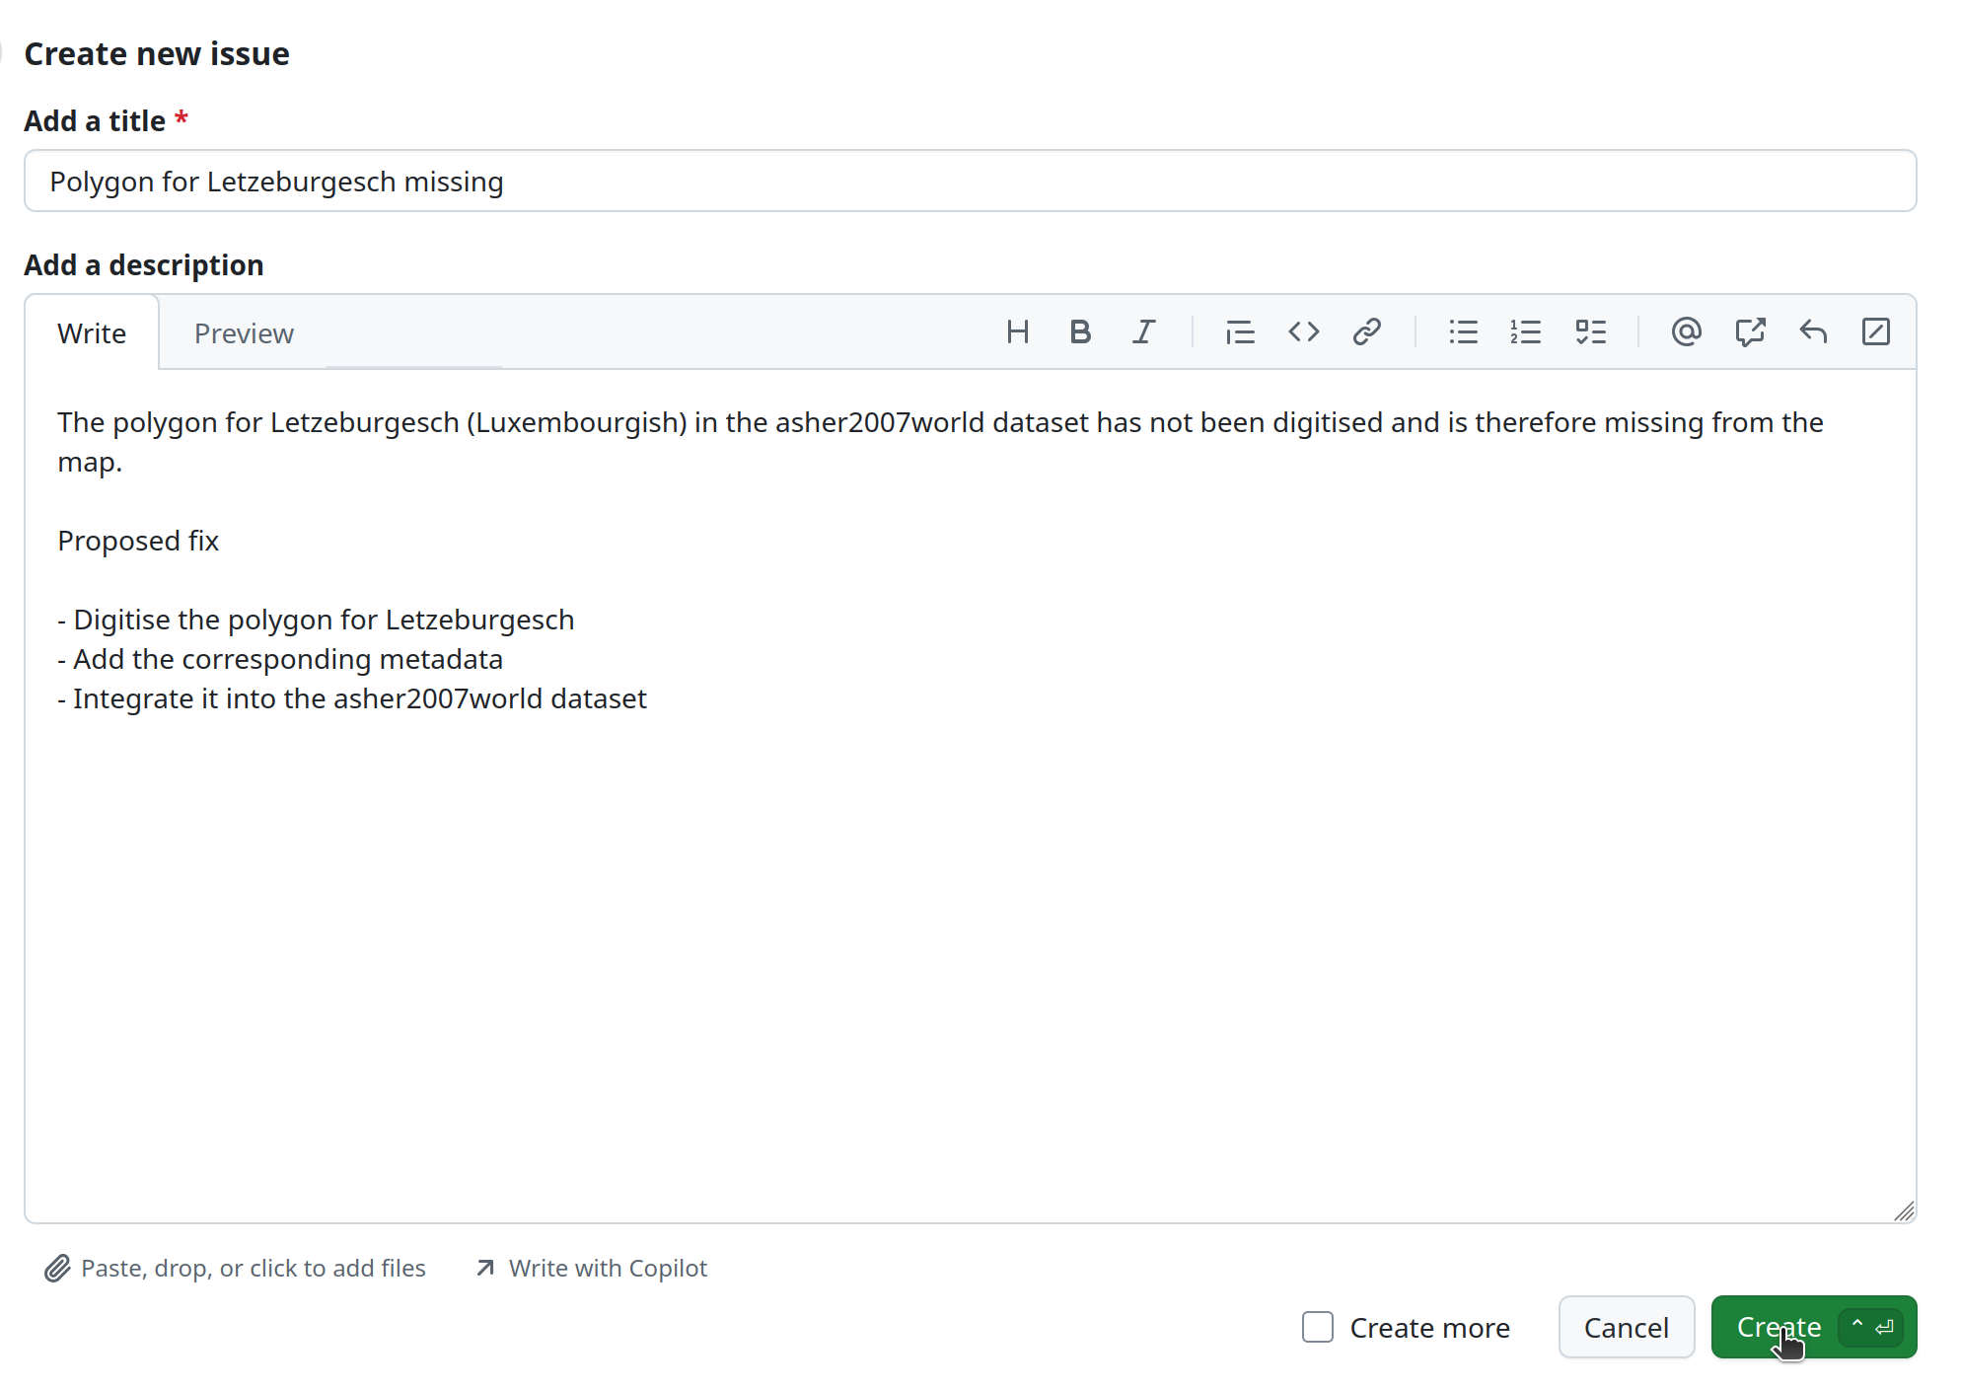The height and width of the screenshot is (1391, 1961).
Task: Insert a task list
Action: (x=1590, y=332)
